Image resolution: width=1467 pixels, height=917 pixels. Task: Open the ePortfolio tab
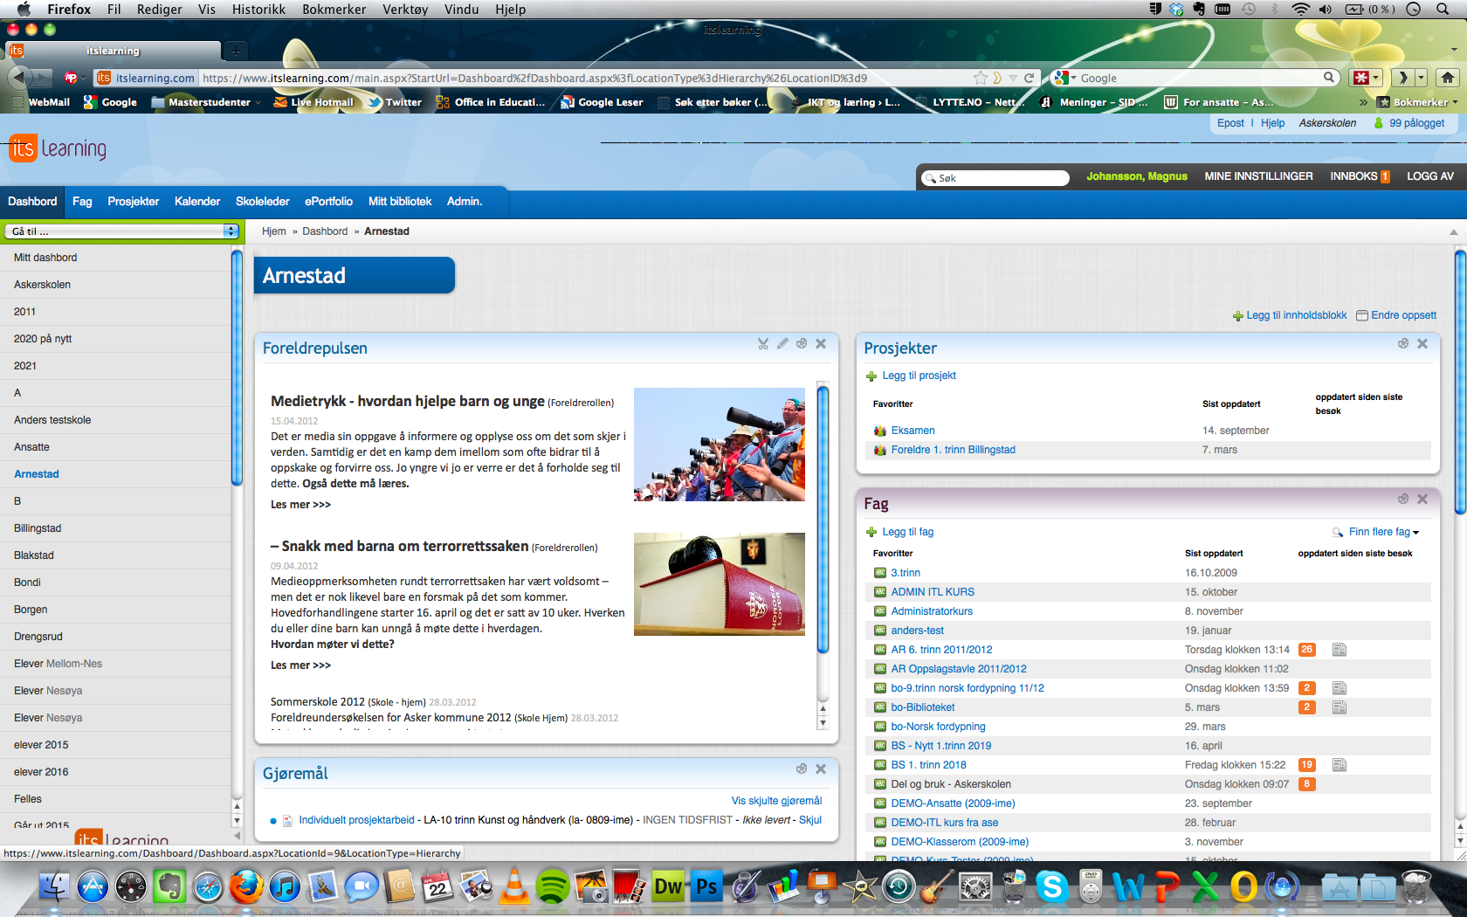328,202
